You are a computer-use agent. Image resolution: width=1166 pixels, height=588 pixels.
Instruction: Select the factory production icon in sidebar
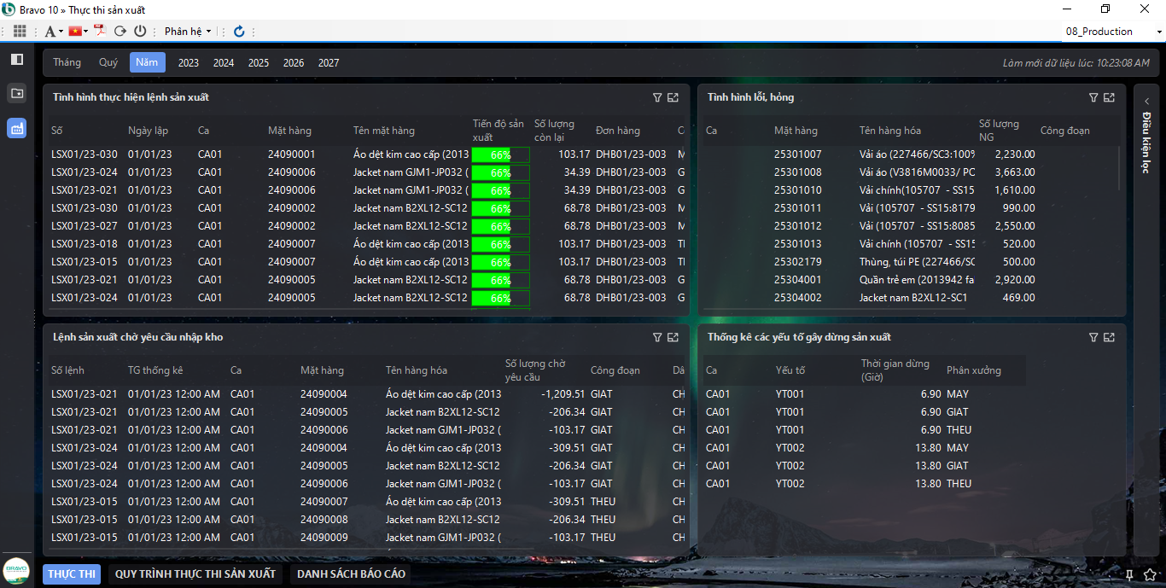pos(16,128)
